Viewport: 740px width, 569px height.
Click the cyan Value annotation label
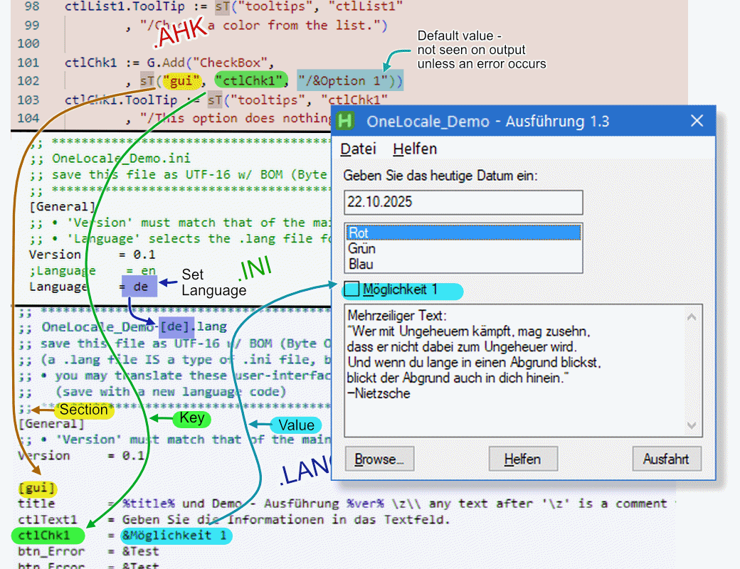[296, 426]
